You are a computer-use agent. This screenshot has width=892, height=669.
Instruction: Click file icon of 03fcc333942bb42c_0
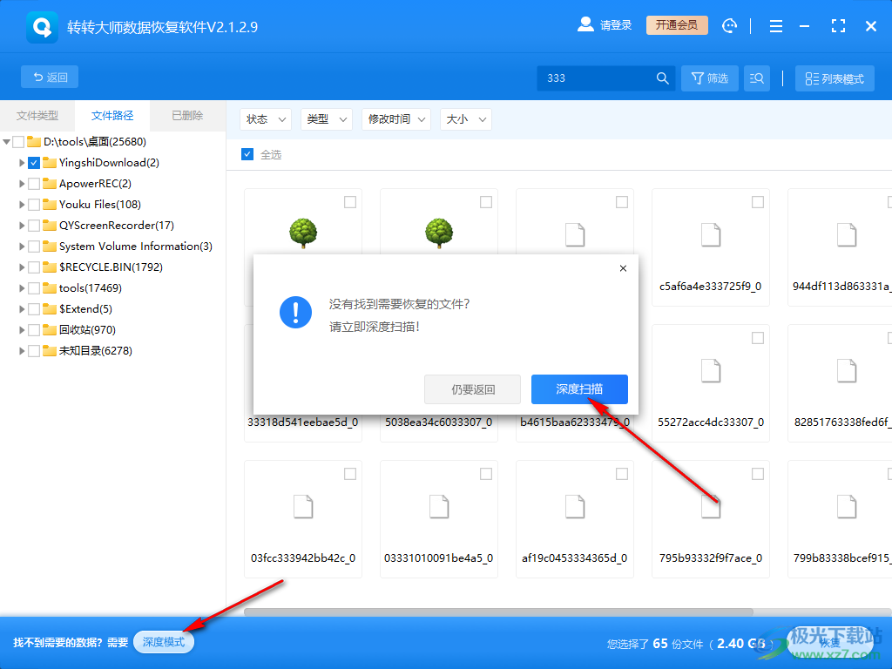coord(303,507)
